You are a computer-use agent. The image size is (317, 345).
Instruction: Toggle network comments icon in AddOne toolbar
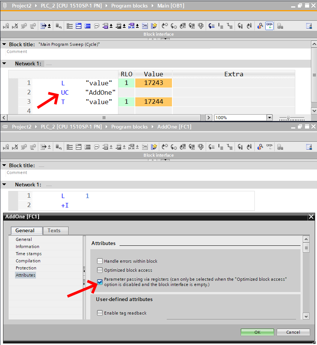point(145,147)
